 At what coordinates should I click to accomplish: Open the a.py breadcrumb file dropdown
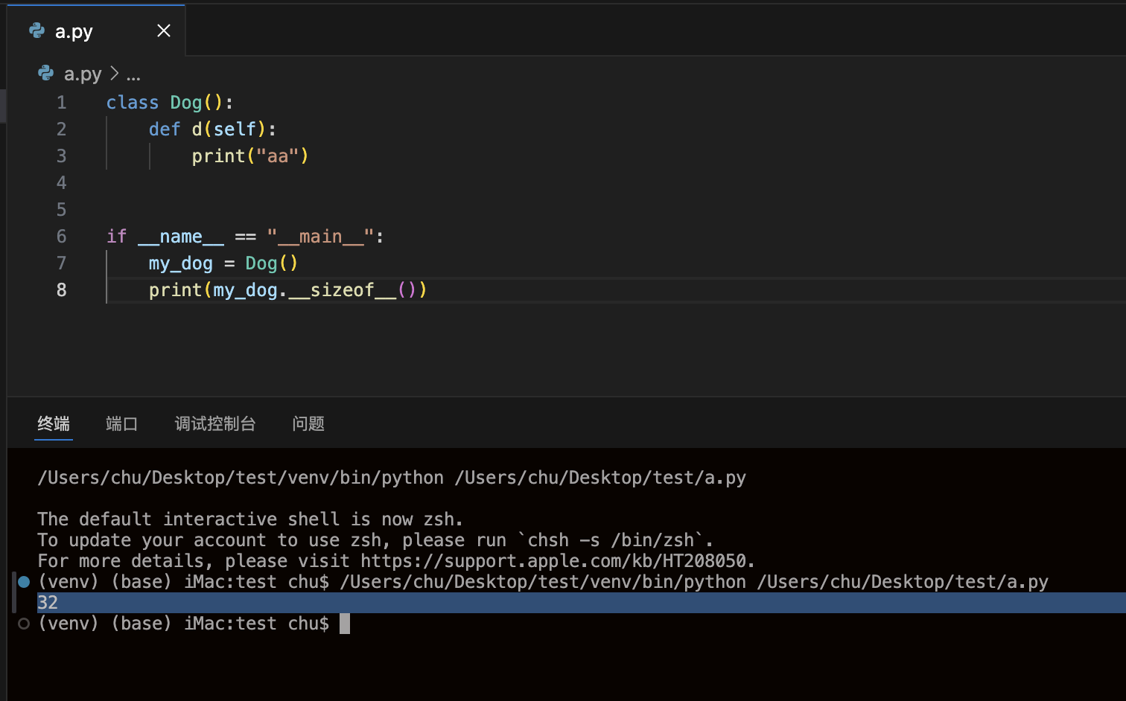point(82,74)
